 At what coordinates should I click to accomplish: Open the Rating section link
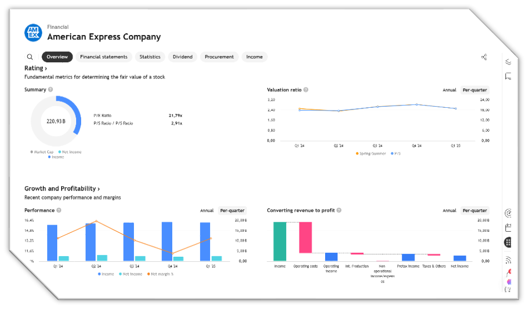tap(36, 68)
